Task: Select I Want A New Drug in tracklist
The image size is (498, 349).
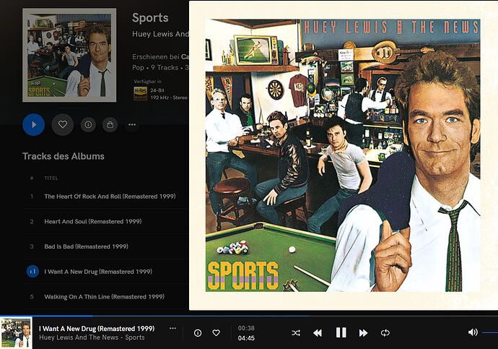Action: [98, 272]
